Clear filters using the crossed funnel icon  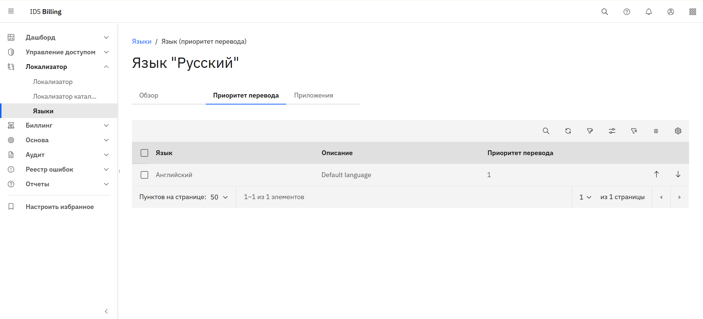point(634,131)
